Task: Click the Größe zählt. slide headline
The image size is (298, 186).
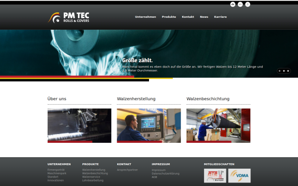Action: pyautogui.click(x=138, y=61)
